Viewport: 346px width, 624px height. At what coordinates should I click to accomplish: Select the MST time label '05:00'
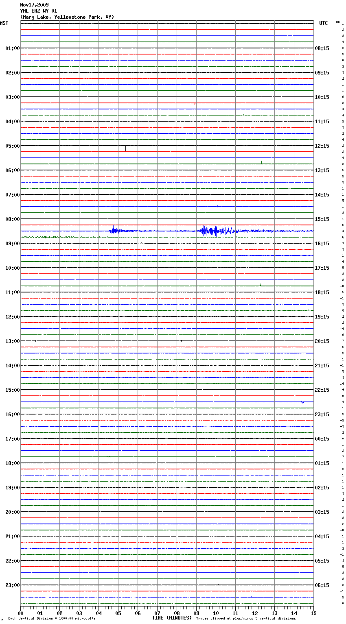pyautogui.click(x=13, y=146)
